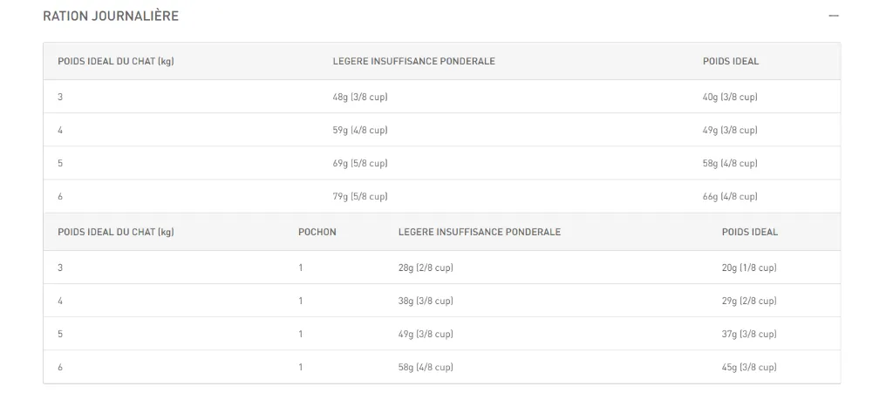
Task: Click the 59g (4/8 cup) cell
Action: coord(359,130)
